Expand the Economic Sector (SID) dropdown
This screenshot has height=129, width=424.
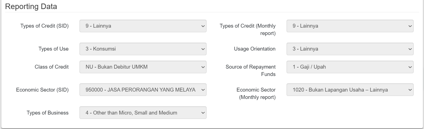[143, 90]
